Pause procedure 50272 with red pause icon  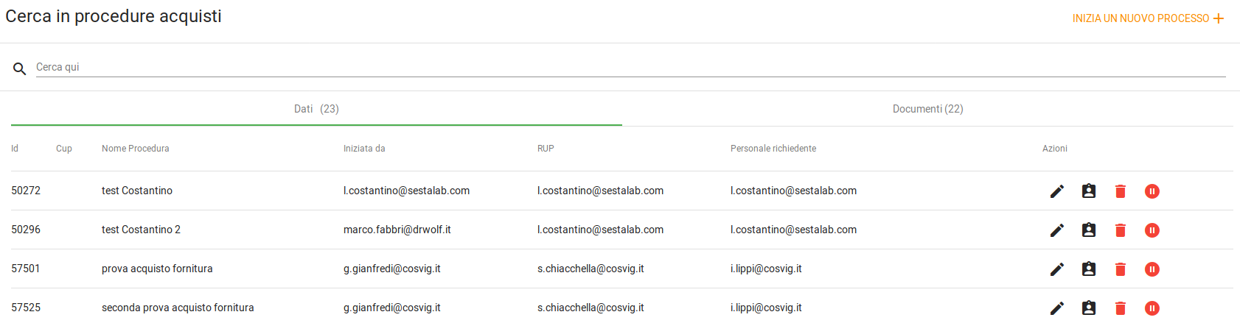tap(1152, 191)
